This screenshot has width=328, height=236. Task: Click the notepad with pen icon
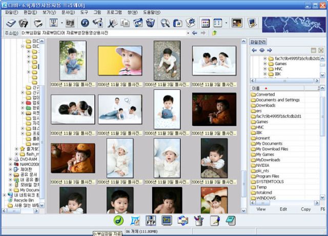215,221
